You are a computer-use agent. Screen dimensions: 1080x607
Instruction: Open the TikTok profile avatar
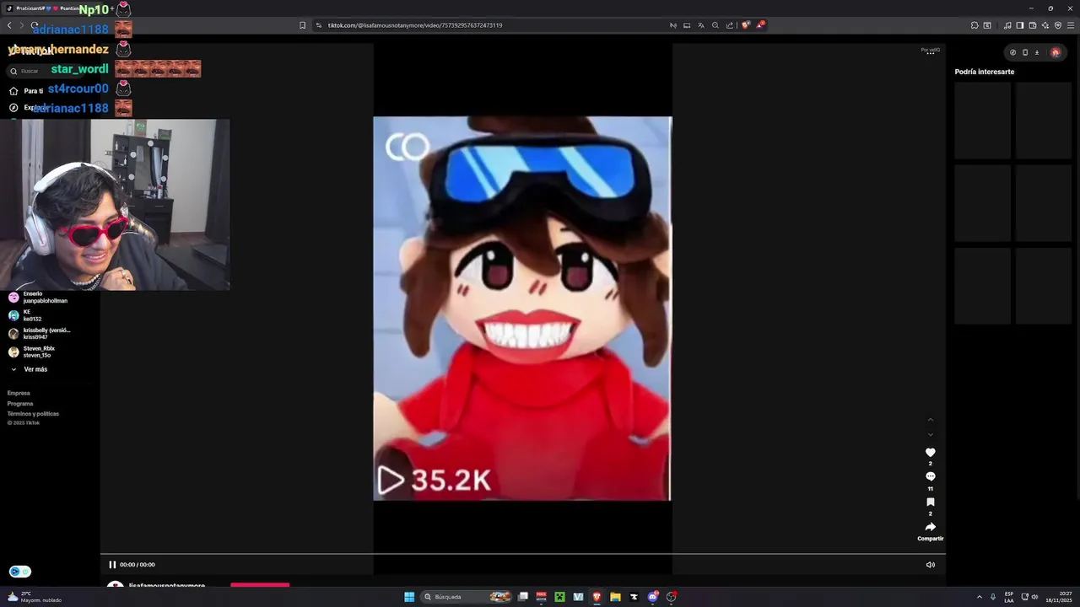point(1055,52)
